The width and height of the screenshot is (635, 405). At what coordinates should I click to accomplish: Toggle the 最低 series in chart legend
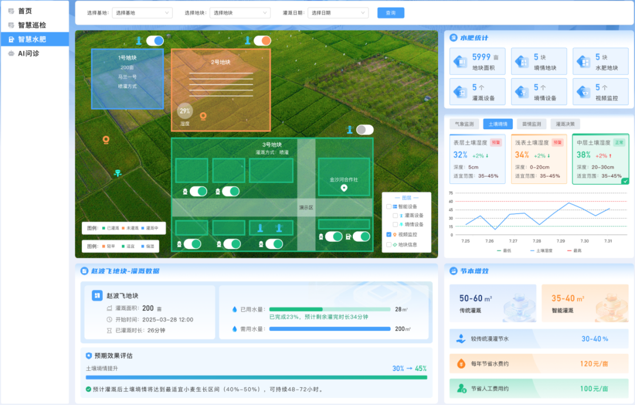[x=504, y=250]
